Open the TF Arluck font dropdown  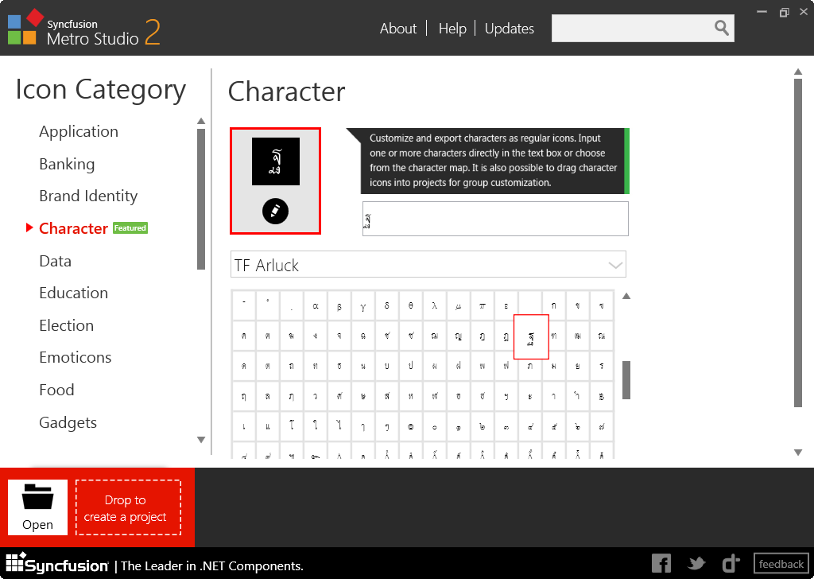[428, 265]
